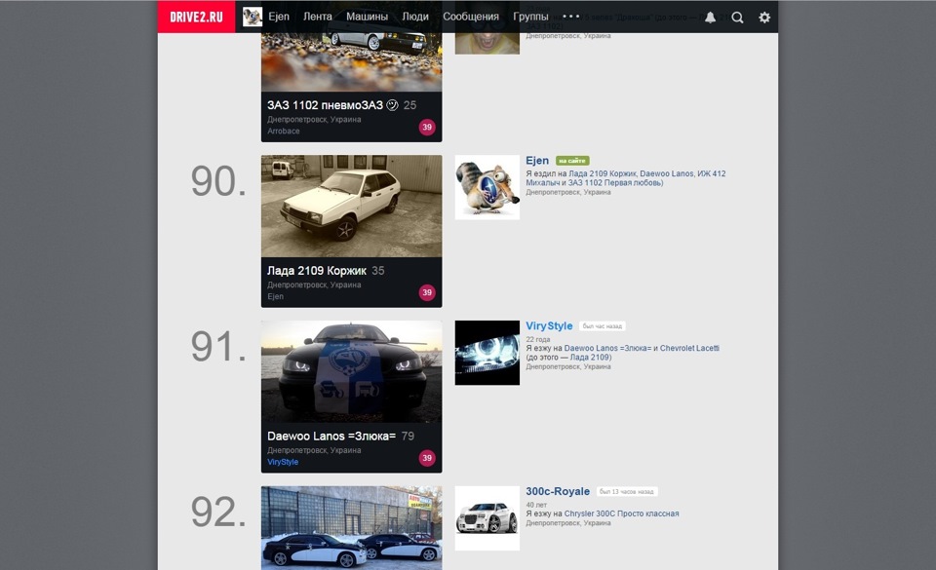
Task: Click the DRIVE2.RU logo
Action: point(196,17)
